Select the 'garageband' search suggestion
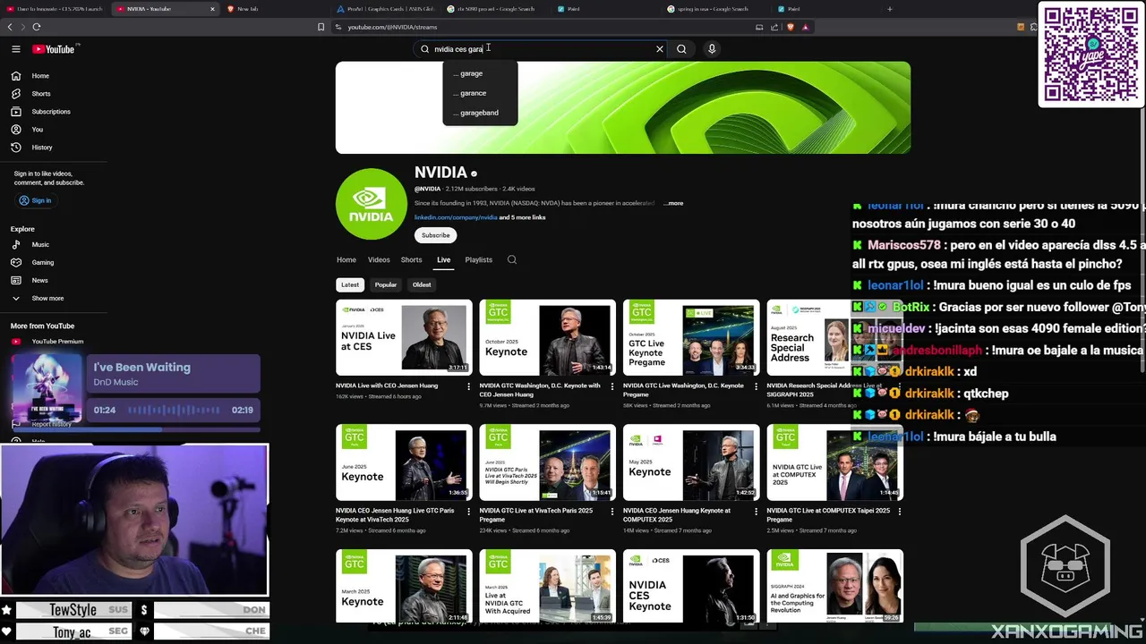1146x644 pixels. (480, 113)
